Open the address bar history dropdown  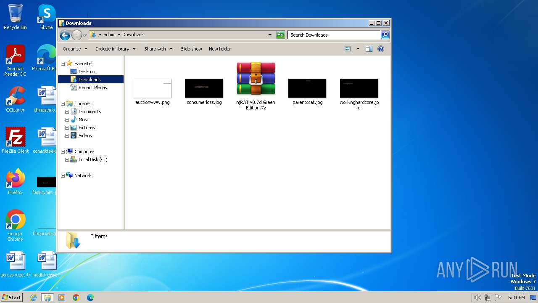pyautogui.click(x=270, y=35)
